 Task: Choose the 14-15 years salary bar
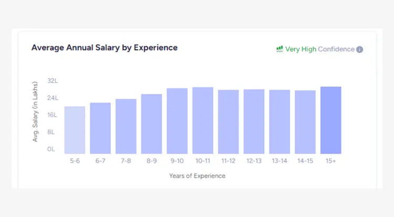point(305,122)
